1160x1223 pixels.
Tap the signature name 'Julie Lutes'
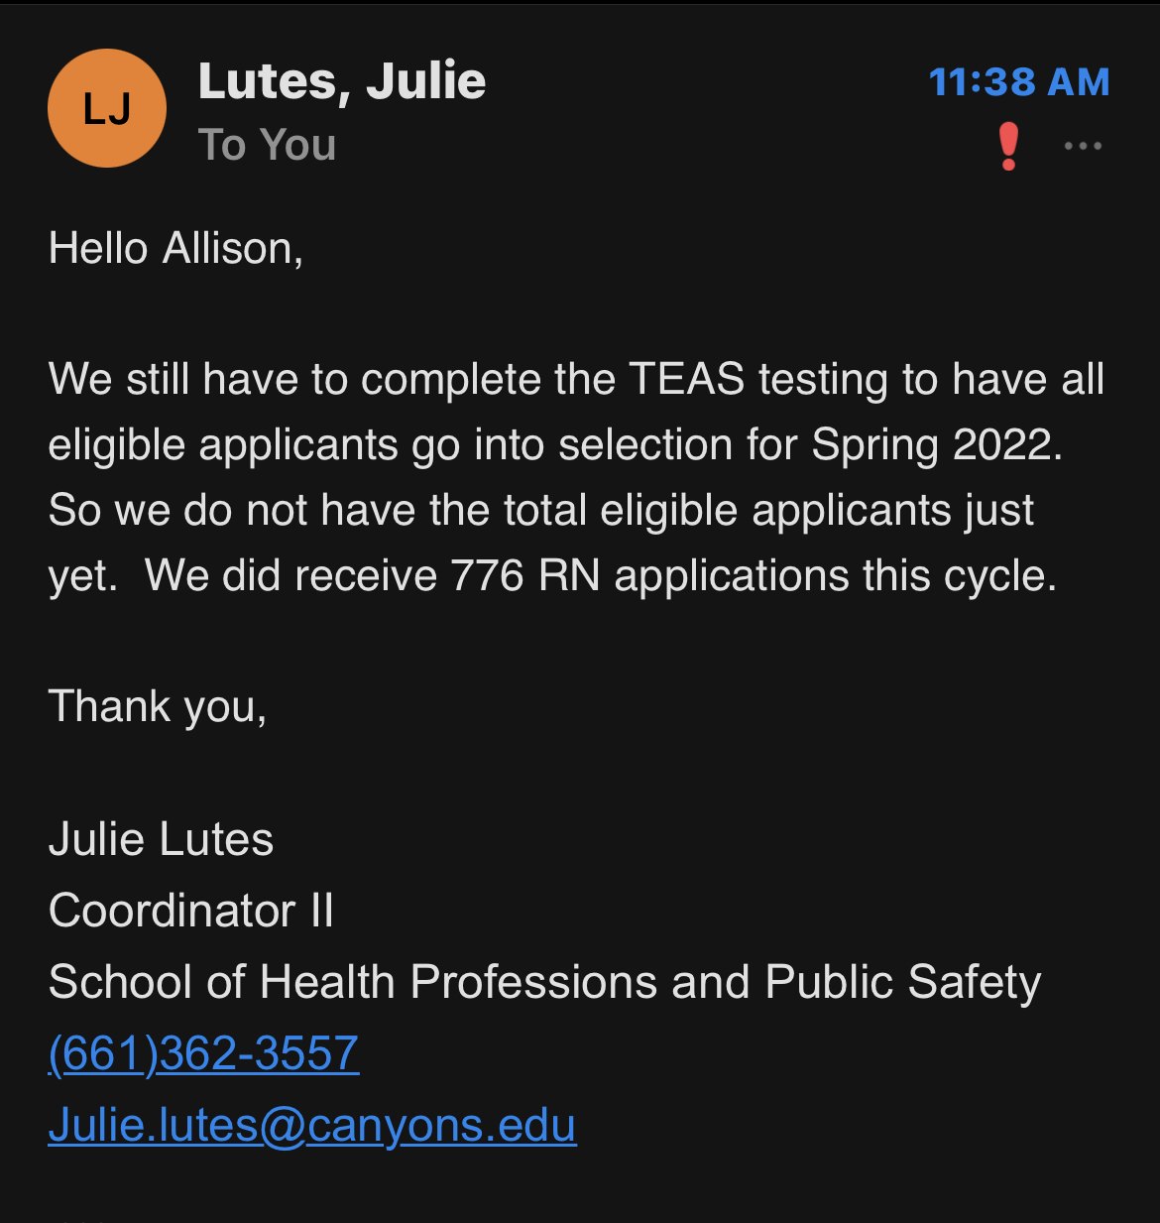click(x=161, y=839)
